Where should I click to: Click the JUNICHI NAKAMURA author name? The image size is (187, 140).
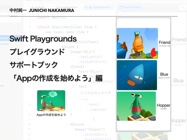(x=51, y=10)
